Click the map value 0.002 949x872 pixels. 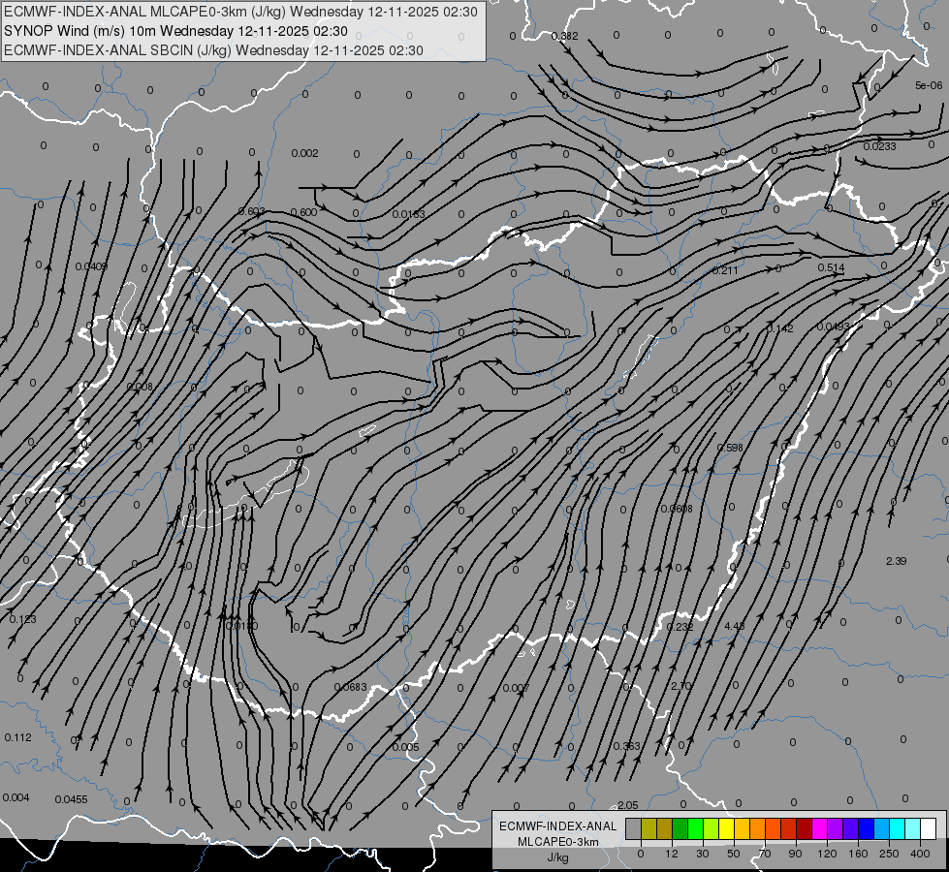(304, 153)
